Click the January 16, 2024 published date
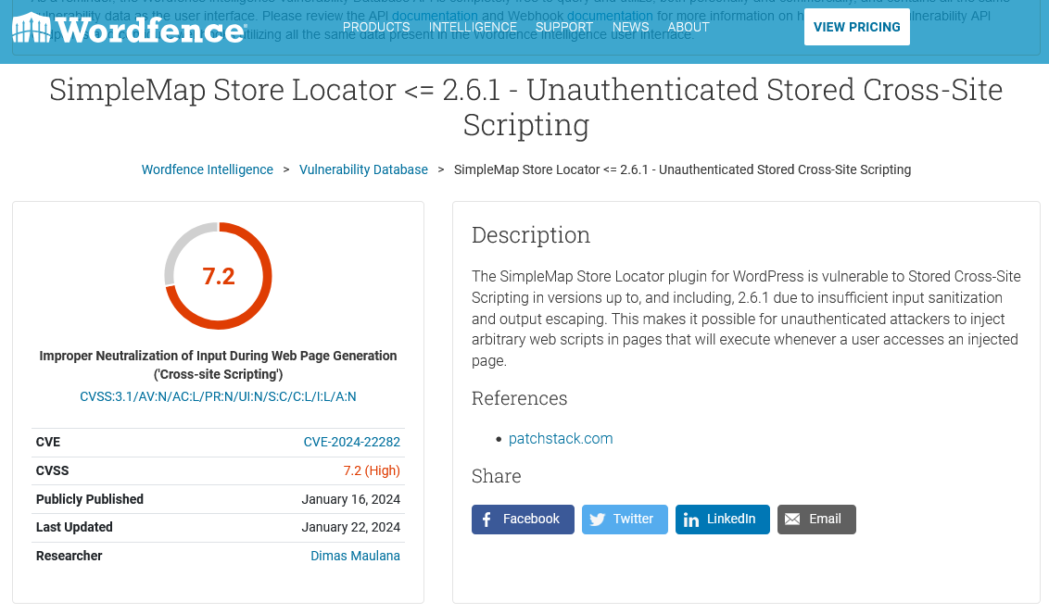 [350, 500]
